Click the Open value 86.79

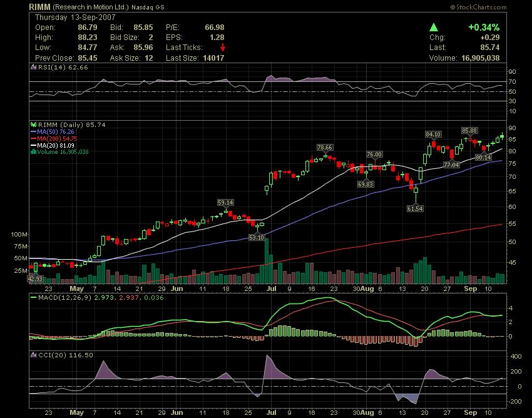(88, 28)
